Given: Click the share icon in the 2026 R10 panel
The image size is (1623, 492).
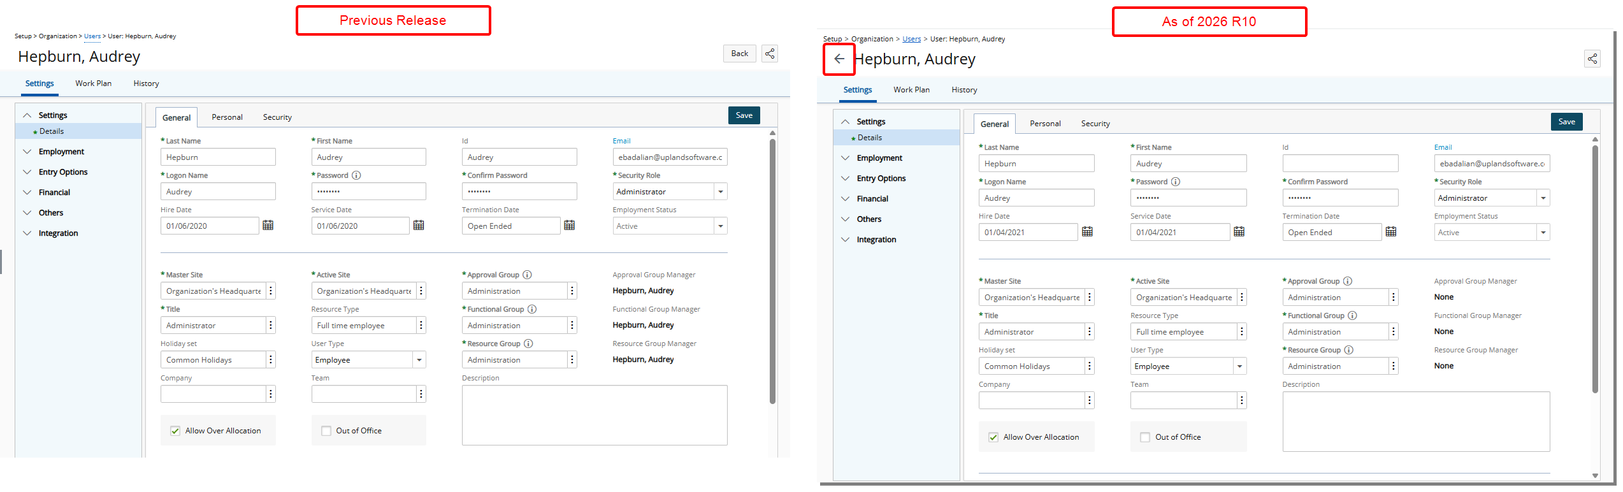Looking at the screenshot, I should click(1592, 59).
